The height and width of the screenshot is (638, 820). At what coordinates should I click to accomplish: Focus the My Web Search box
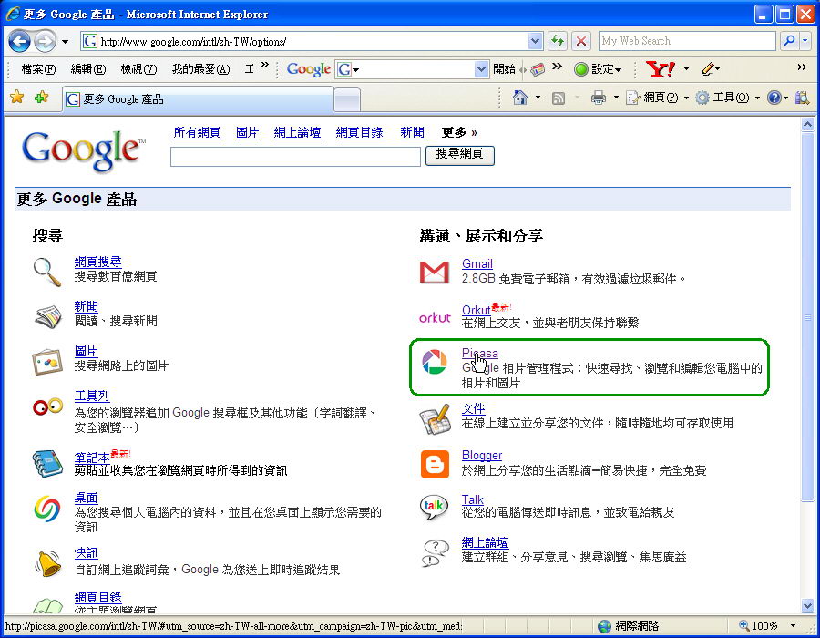[x=687, y=41]
